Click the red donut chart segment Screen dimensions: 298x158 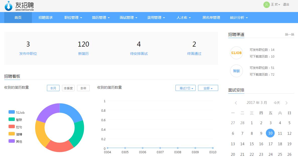point(59,147)
